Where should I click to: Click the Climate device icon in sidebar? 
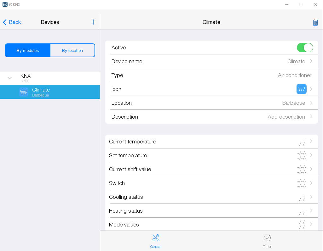(x=24, y=92)
